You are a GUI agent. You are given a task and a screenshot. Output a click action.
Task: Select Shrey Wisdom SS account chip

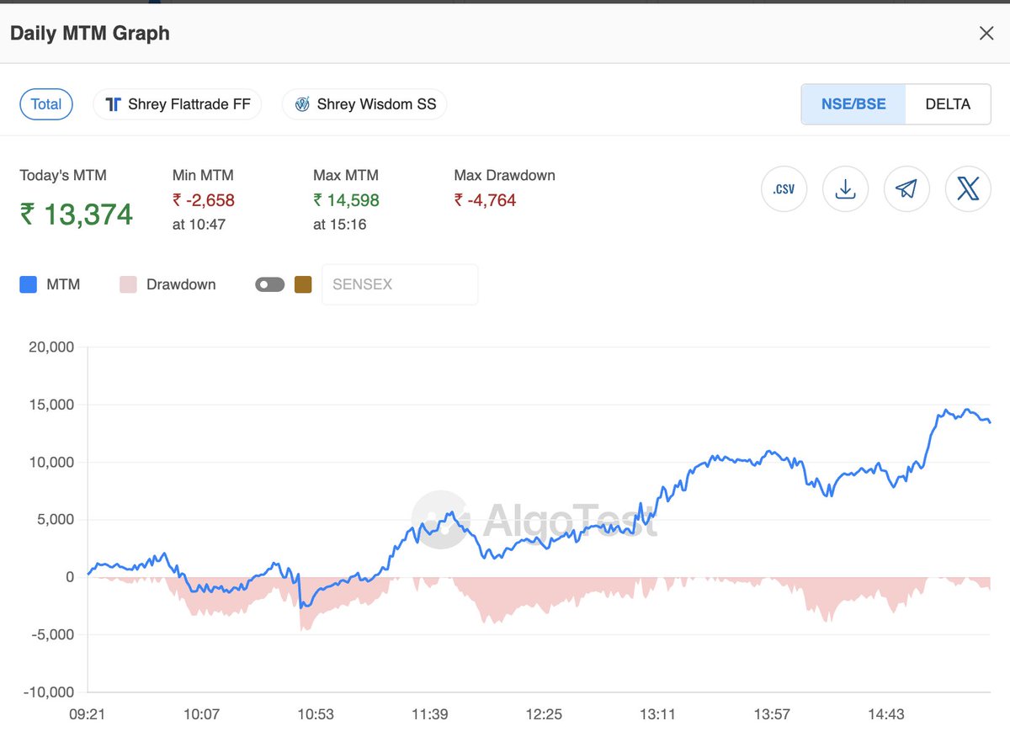pyautogui.click(x=364, y=104)
